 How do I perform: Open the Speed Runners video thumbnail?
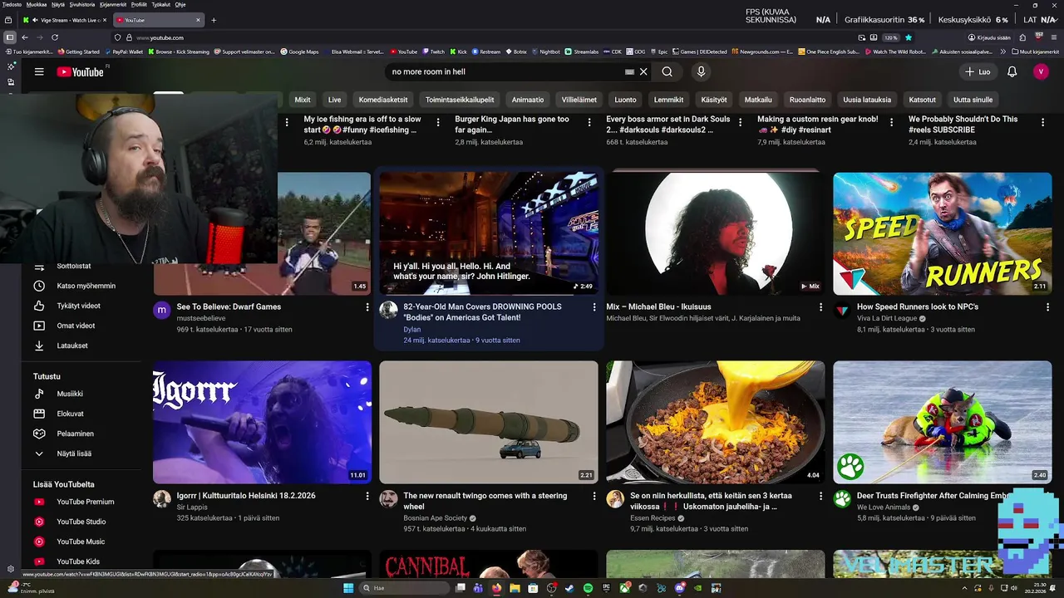pos(943,233)
